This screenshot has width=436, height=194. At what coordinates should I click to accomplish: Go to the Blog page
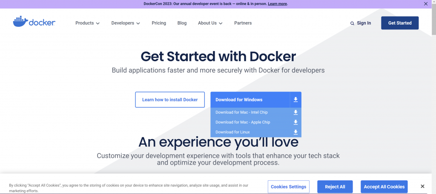(x=182, y=23)
